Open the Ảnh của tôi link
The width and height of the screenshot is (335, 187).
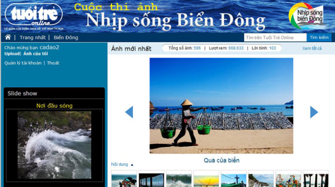pyautogui.click(x=36, y=54)
